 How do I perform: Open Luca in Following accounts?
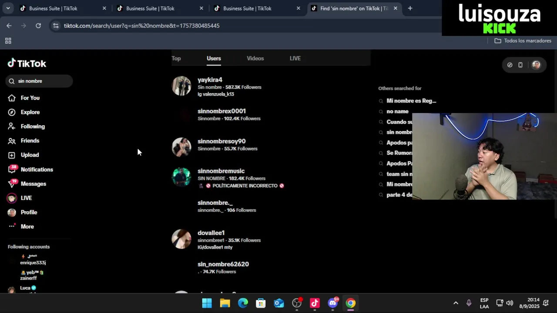(x=25, y=288)
